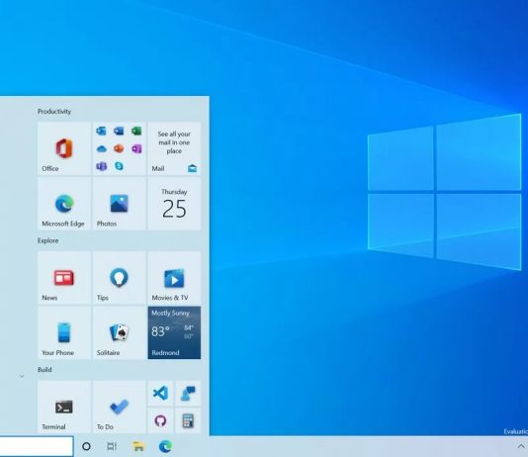
Task: Expand the chevron beside the Build group
Action: 22,376
